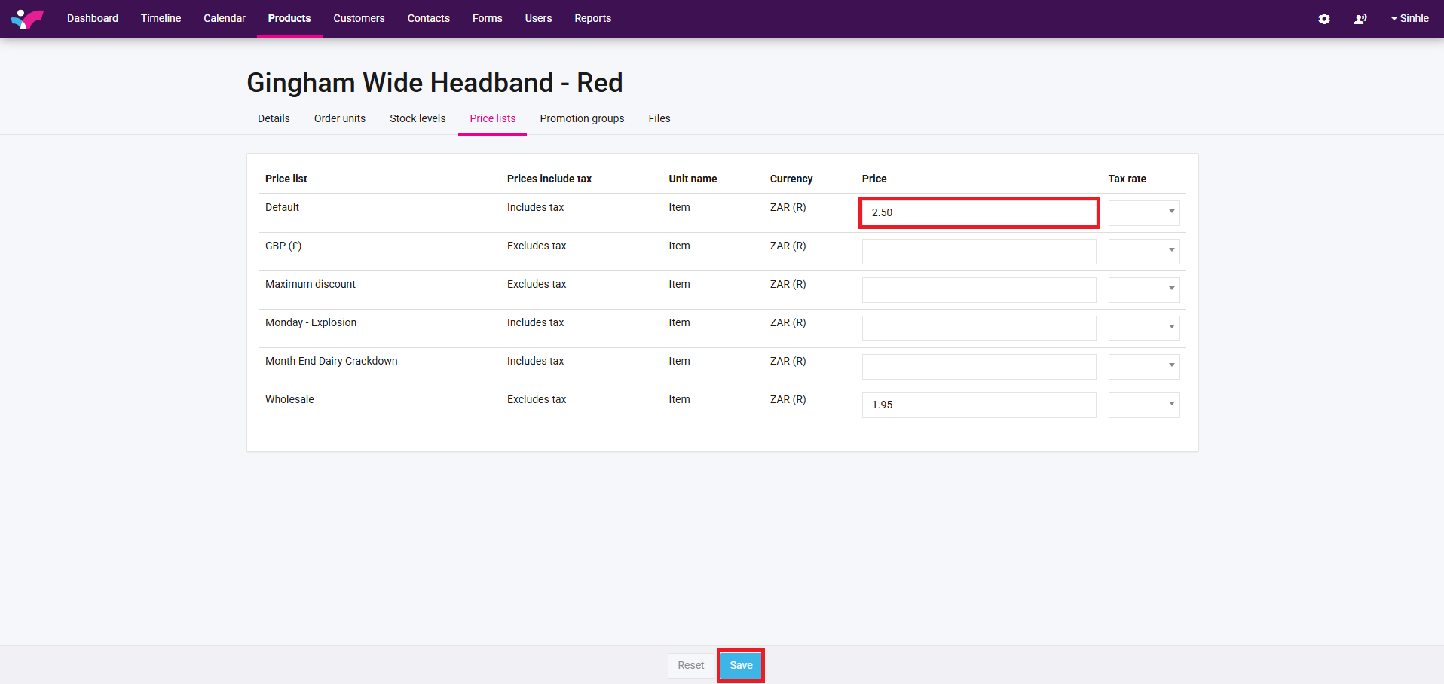Click the Monday - Explosion price field

point(978,328)
